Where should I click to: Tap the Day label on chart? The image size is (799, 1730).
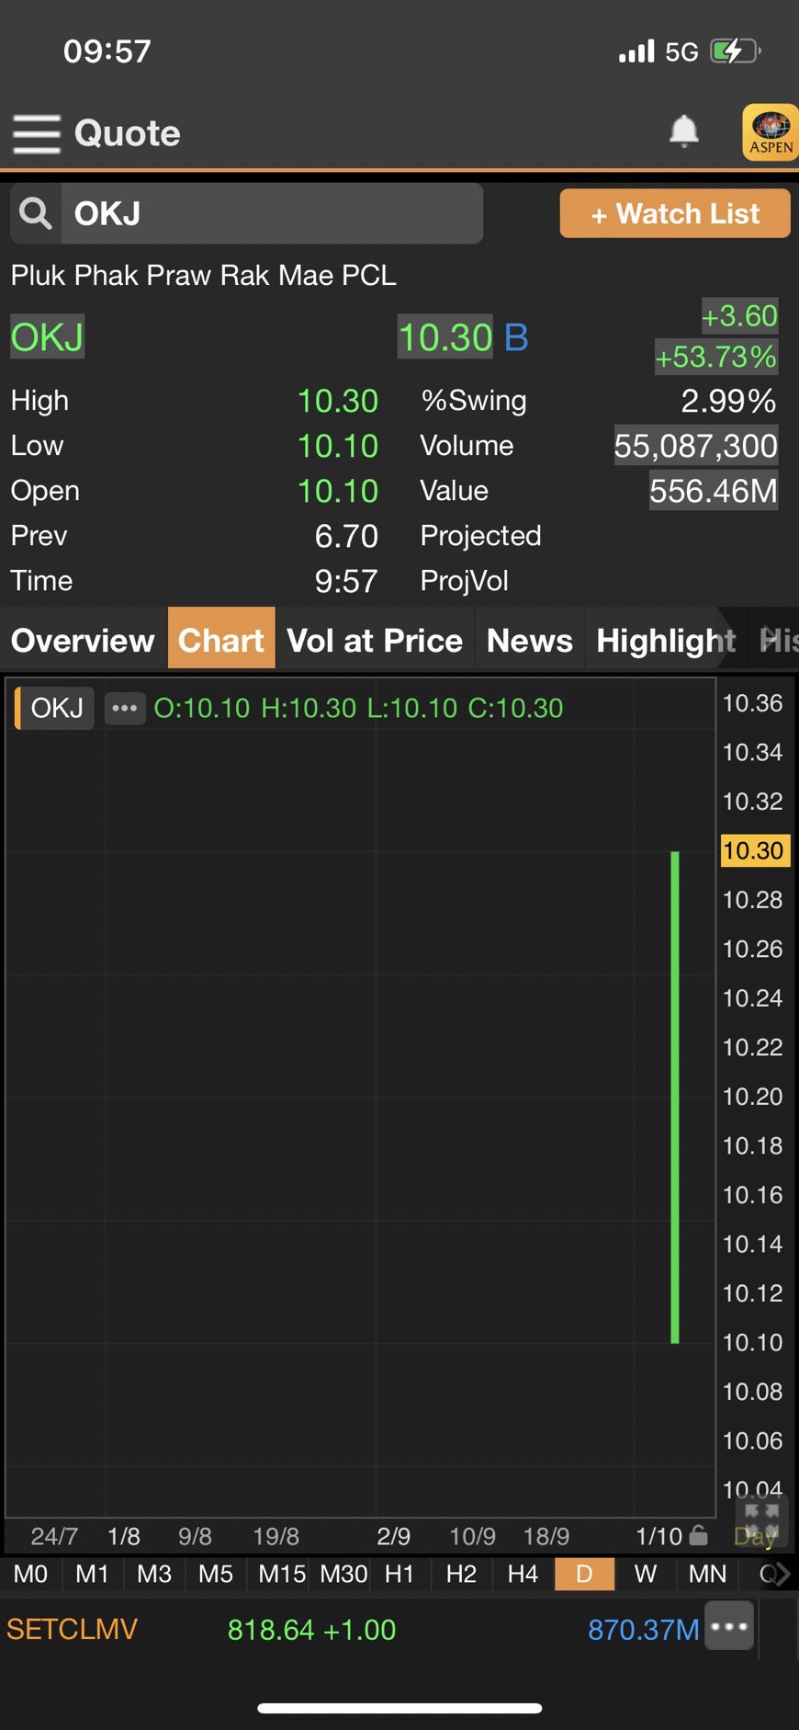point(755,1536)
